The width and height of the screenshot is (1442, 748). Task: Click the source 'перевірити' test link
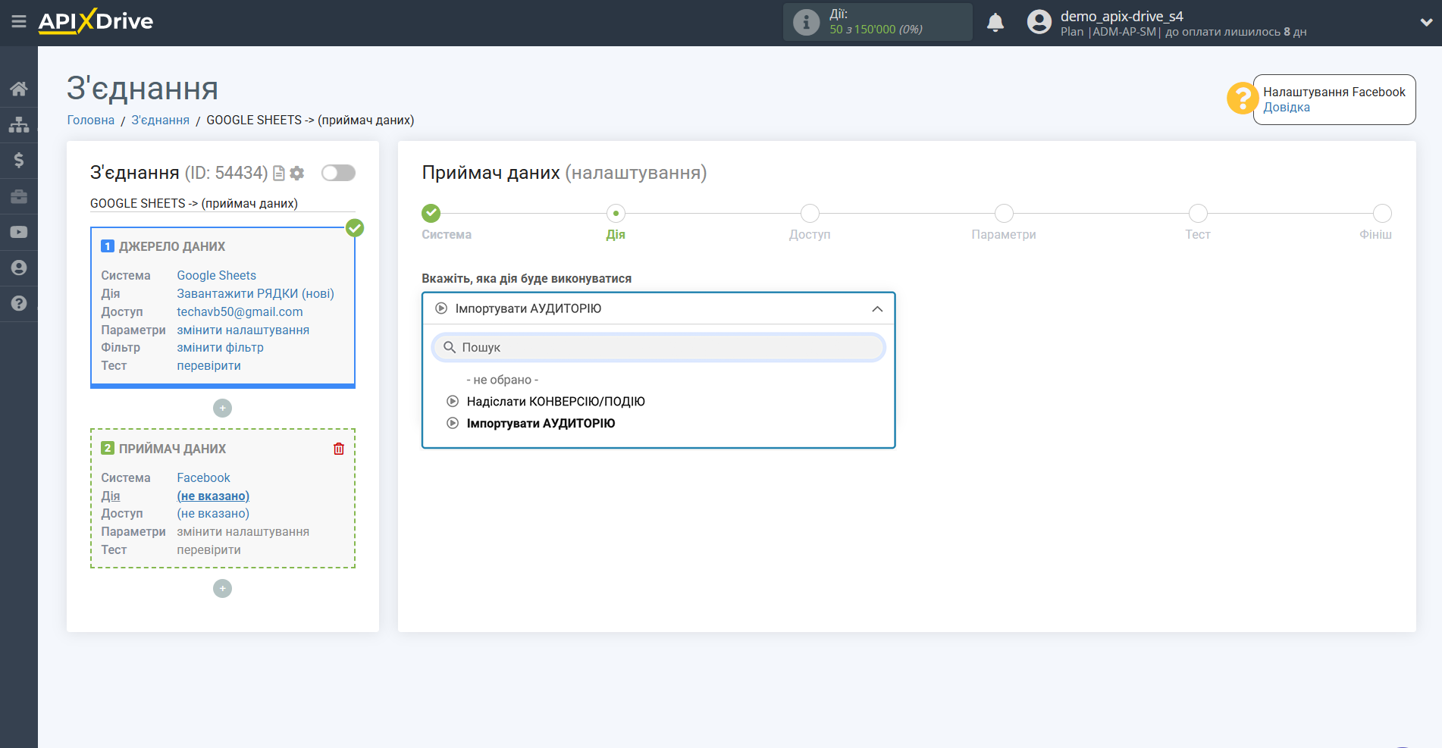point(208,365)
